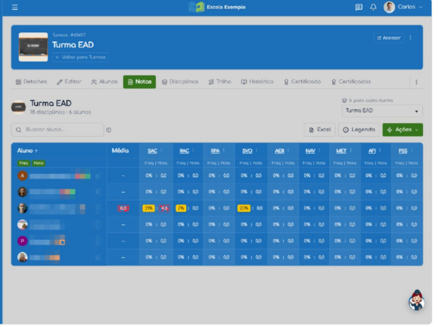Image resolution: width=438 pixels, height=327 pixels.
Task: Toggle the Nota filter badge
Action: [x=39, y=163]
